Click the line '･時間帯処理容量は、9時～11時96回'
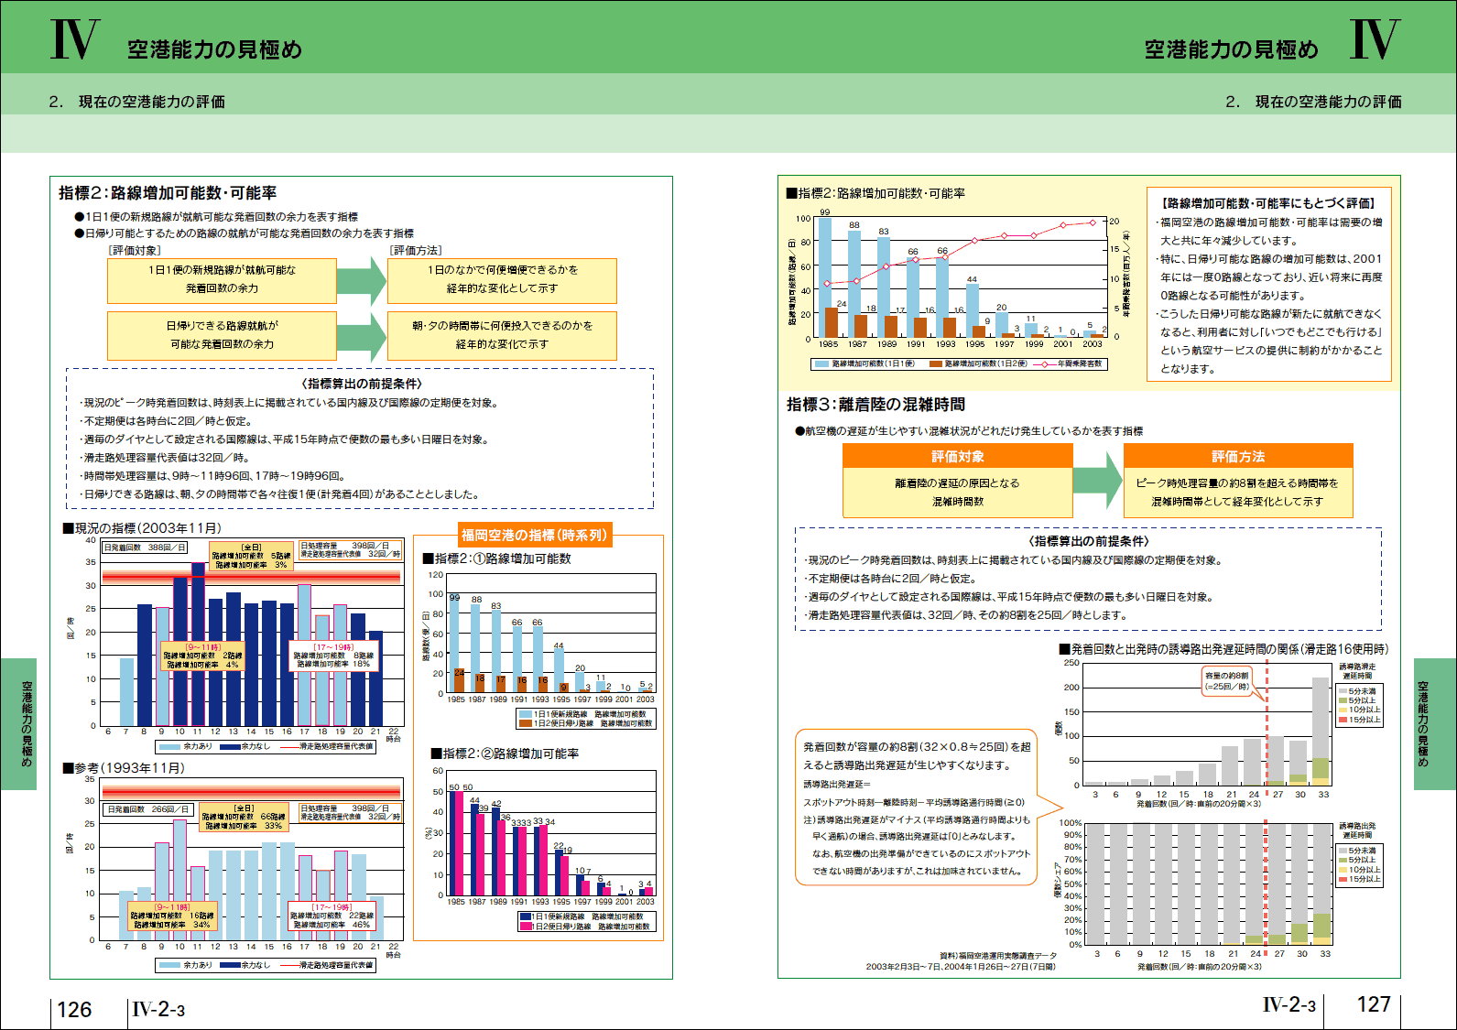 click(212, 476)
